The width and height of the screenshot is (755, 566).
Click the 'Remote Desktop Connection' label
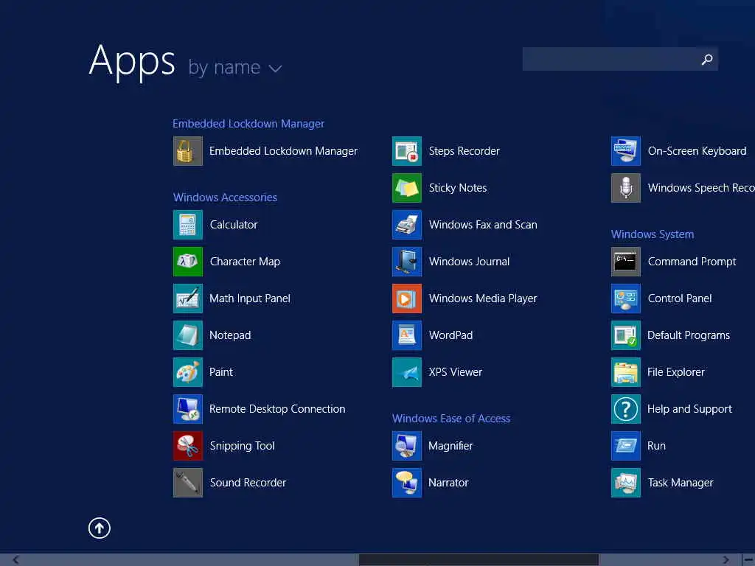pos(277,409)
